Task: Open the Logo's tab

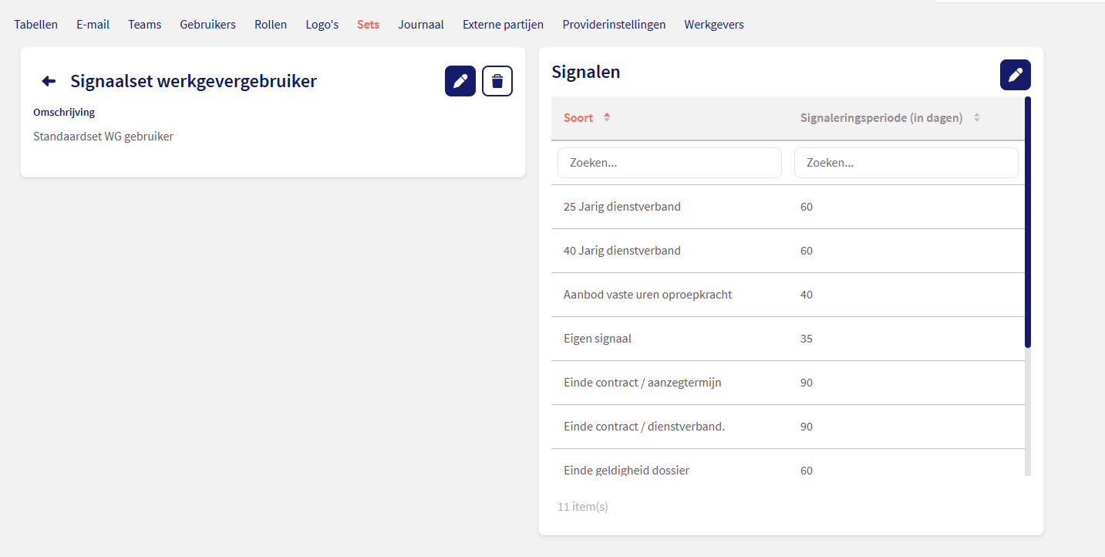Action: pyautogui.click(x=322, y=25)
